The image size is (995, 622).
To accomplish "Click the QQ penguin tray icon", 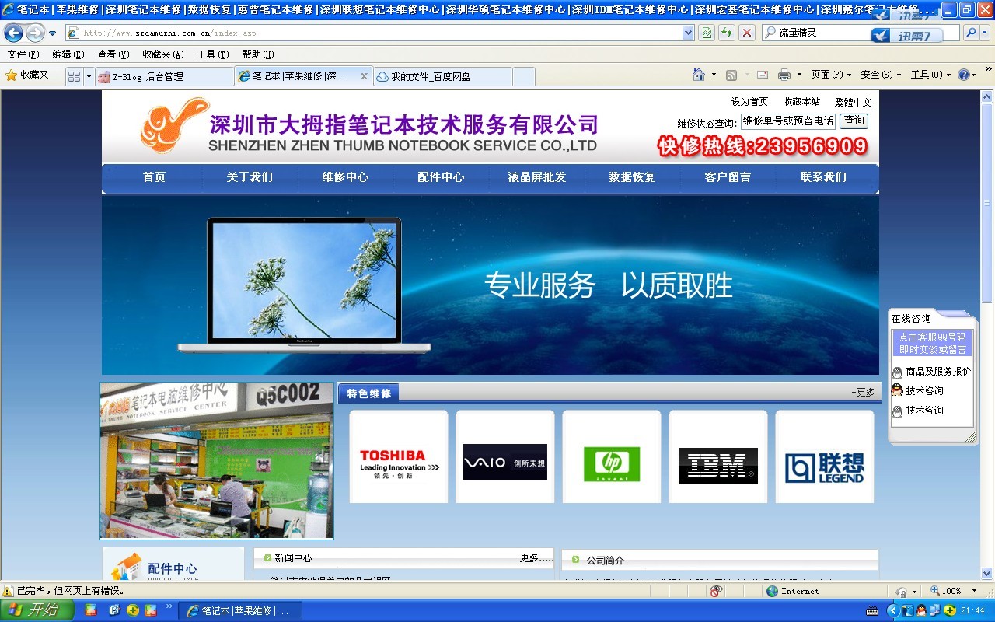I will pyautogui.click(x=921, y=611).
